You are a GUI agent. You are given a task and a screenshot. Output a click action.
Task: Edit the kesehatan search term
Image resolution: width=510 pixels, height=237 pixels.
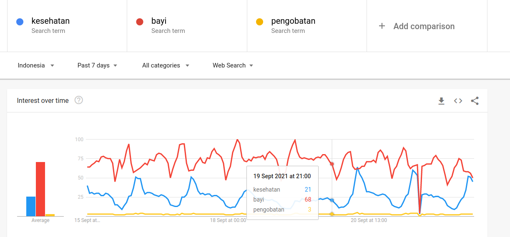pos(50,21)
